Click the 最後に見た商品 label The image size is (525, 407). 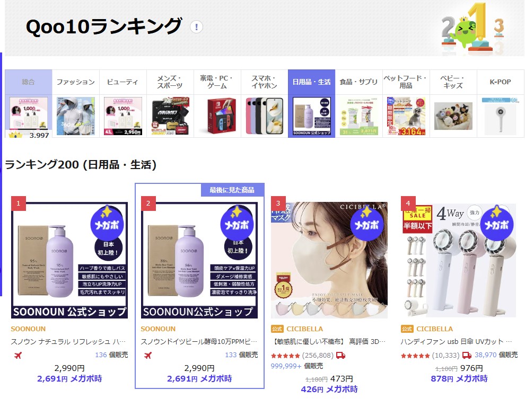click(232, 190)
